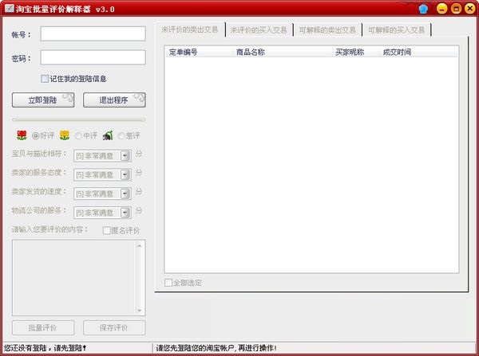Switch to 未评价的卖出交易 tab
The width and height of the screenshot is (479, 356).
[190, 29]
